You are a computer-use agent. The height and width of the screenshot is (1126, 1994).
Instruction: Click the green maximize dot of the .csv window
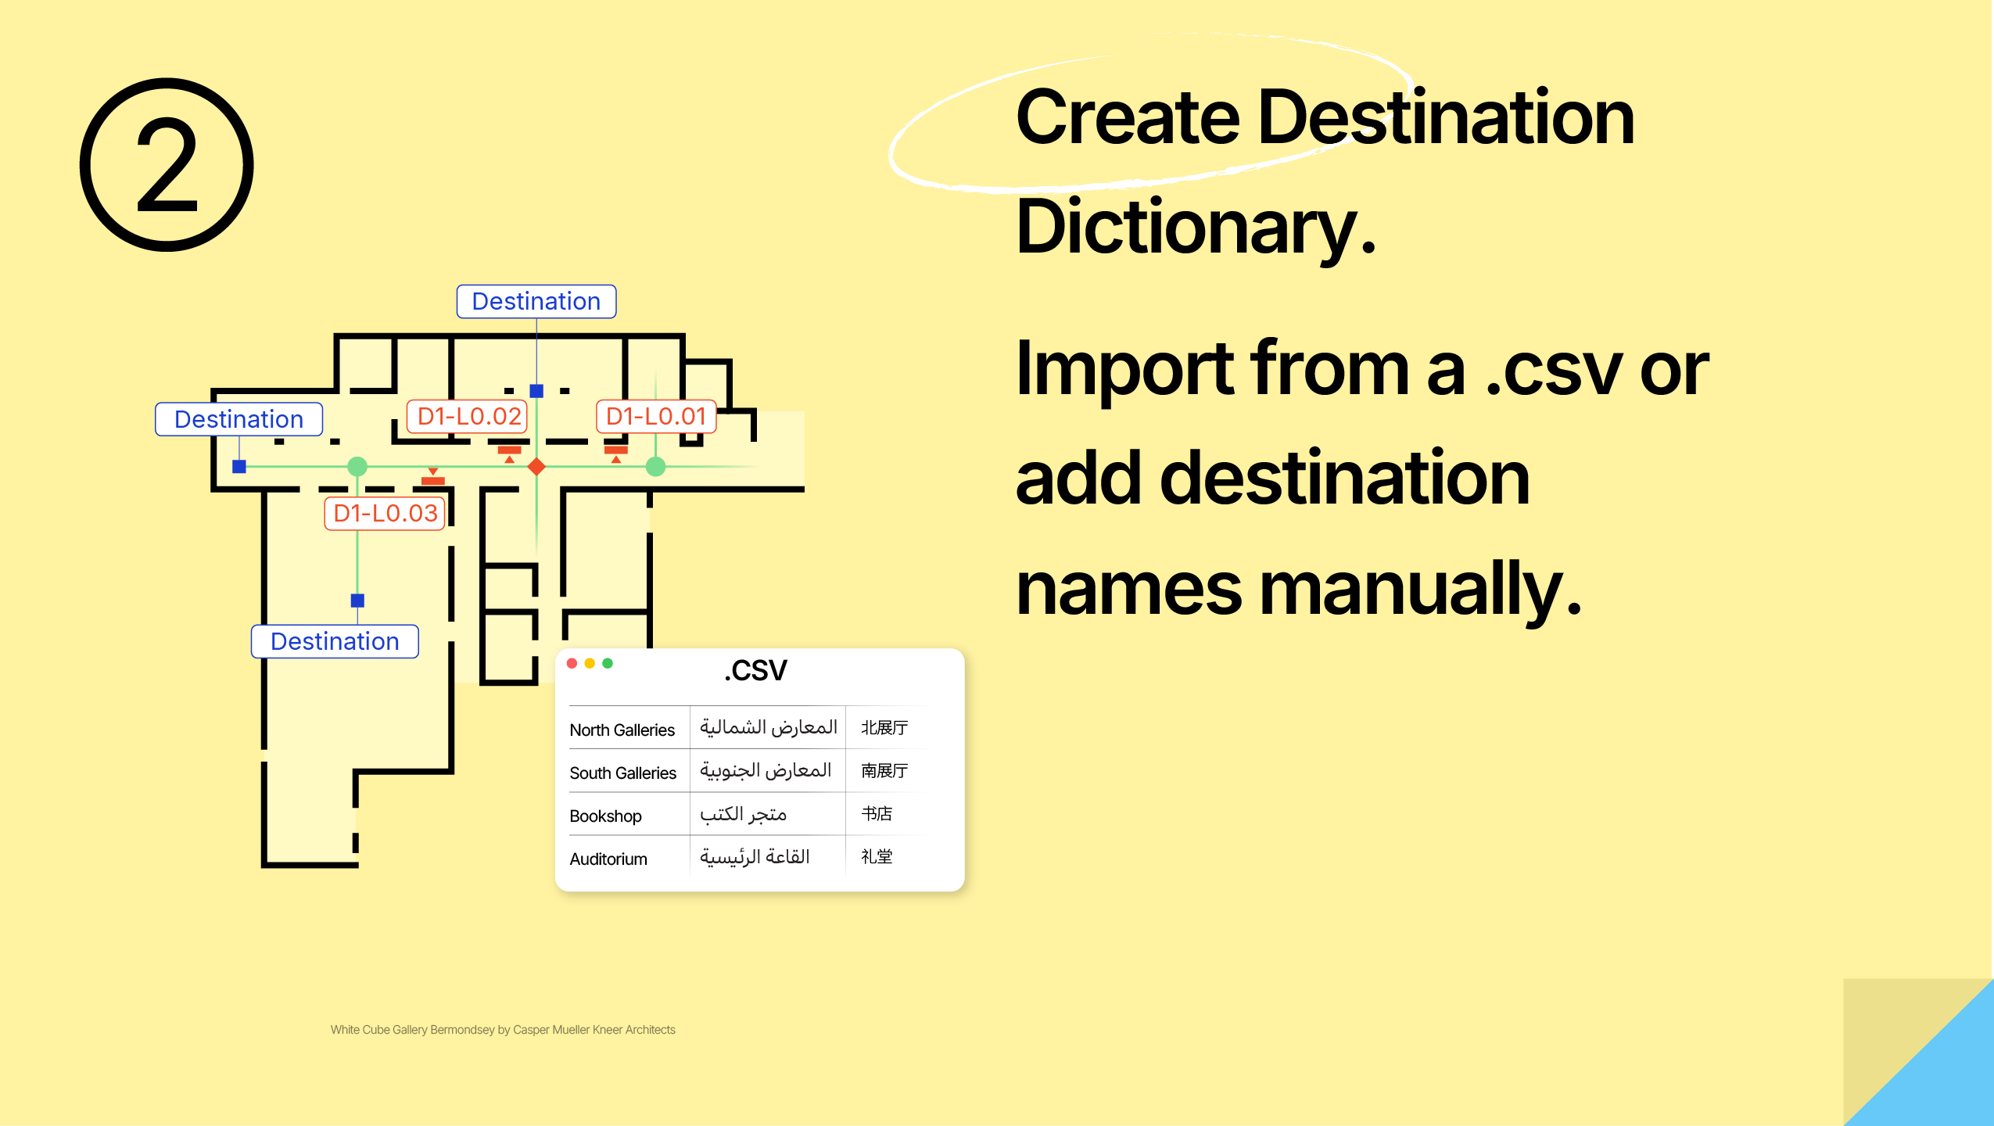(x=608, y=663)
